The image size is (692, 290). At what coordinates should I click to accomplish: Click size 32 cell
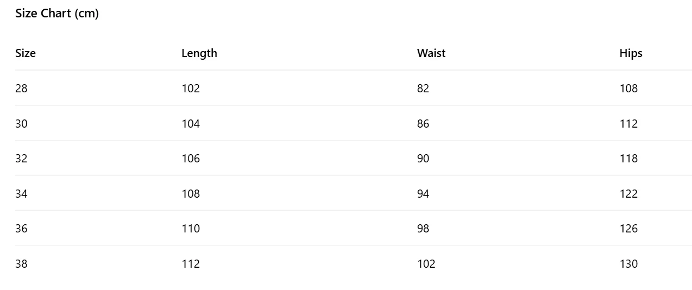pyautogui.click(x=21, y=159)
